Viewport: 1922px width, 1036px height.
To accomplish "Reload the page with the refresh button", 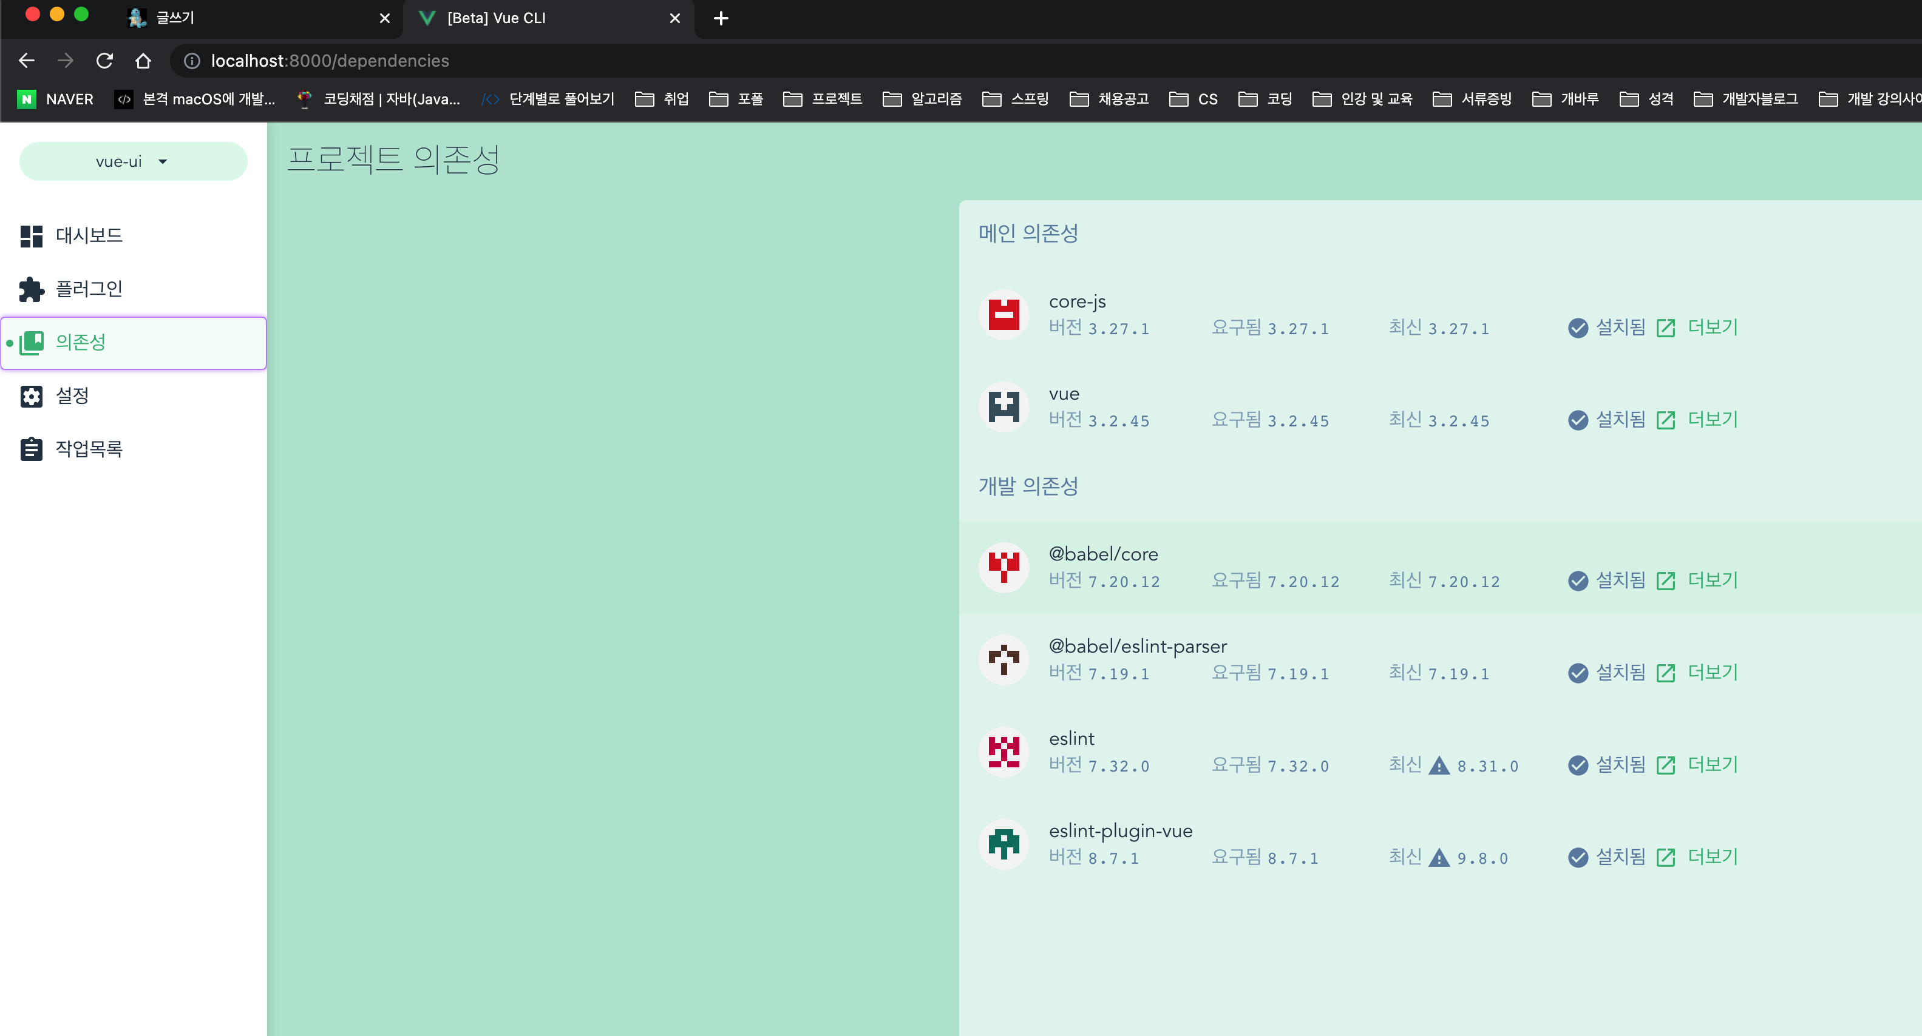I will pyautogui.click(x=104, y=61).
